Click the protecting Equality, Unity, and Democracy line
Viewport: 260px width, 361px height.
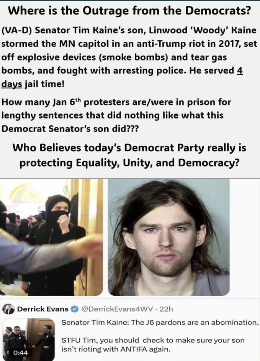click(129, 163)
